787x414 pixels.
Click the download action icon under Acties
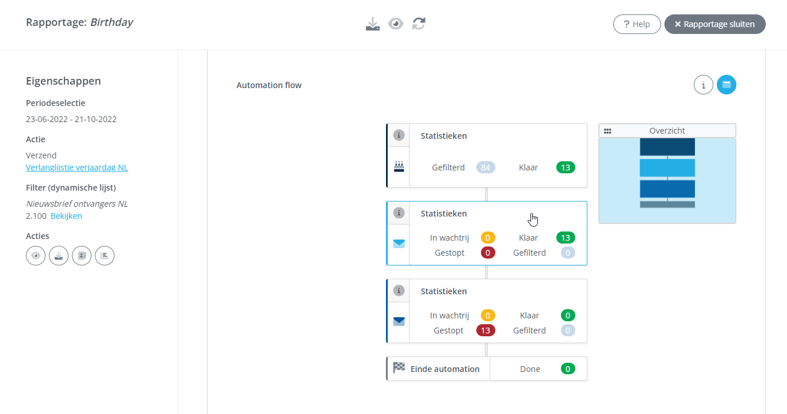pos(58,255)
